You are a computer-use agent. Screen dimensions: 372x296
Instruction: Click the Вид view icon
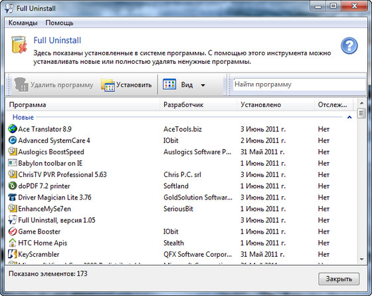(x=169, y=84)
